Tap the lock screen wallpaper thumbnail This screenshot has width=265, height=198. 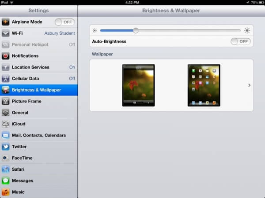(138, 85)
